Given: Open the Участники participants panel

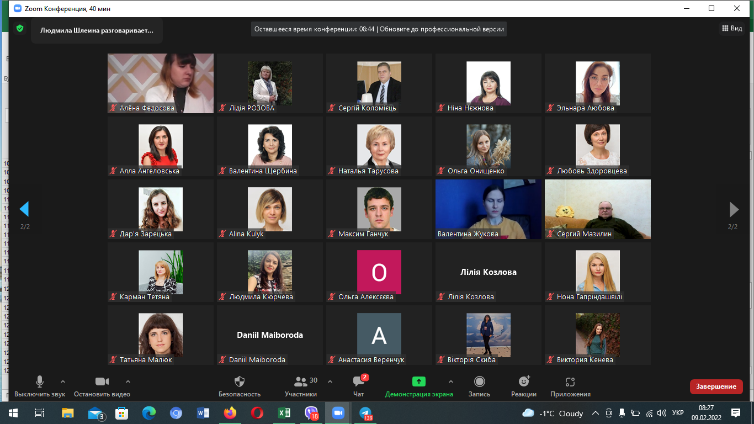Looking at the screenshot, I should [x=301, y=386].
